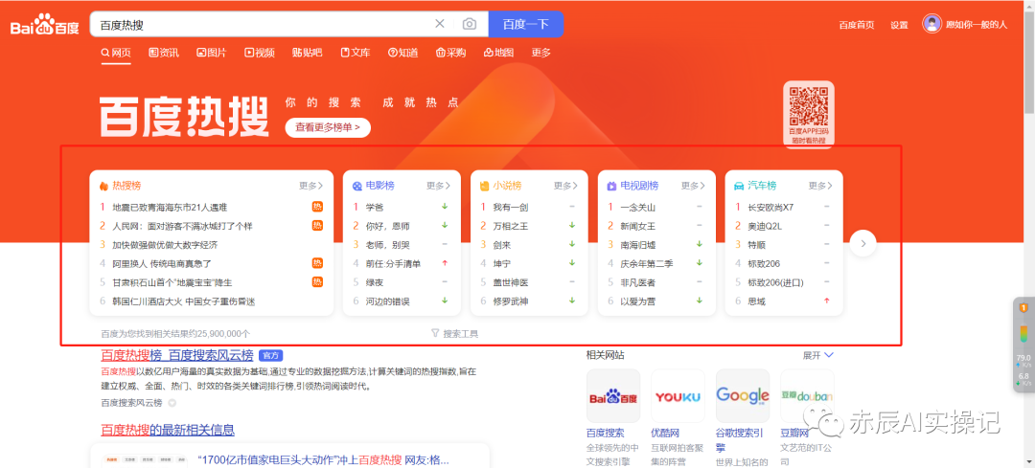The image size is (1035, 468).
Task: Click the 热搜榜 flame icon
Action: click(103, 186)
